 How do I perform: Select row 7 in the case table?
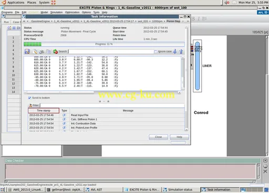point(13,62)
